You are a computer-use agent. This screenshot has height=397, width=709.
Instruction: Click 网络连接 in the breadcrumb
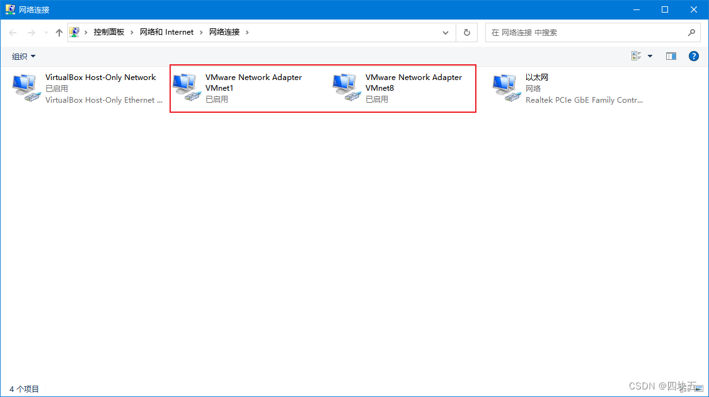(x=224, y=32)
